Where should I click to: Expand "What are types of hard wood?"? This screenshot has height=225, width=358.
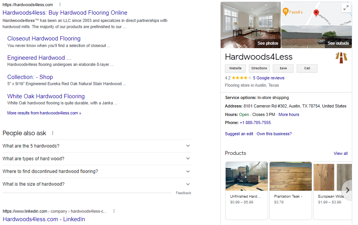click(97, 159)
